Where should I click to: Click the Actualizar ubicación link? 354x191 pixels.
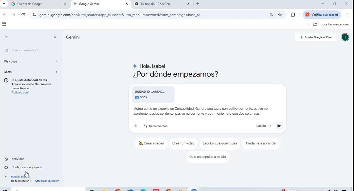point(47,181)
